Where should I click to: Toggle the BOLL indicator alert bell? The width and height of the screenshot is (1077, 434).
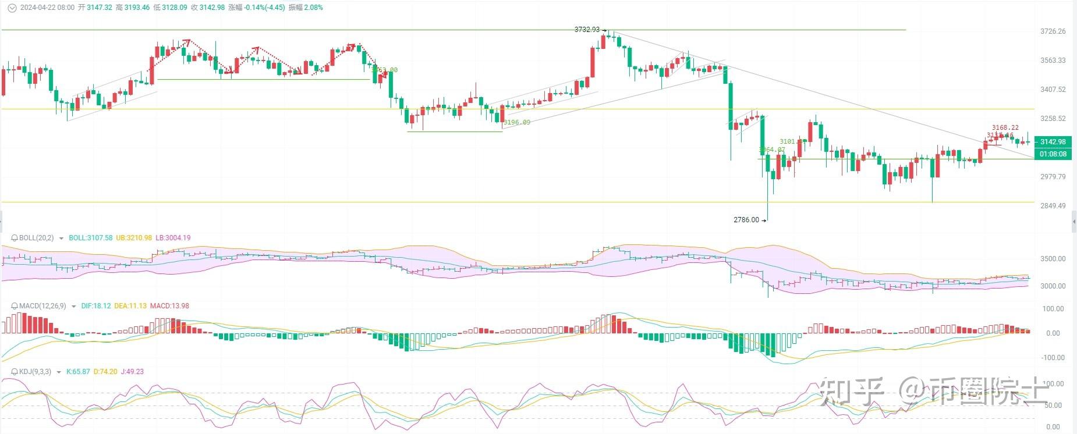[15, 238]
